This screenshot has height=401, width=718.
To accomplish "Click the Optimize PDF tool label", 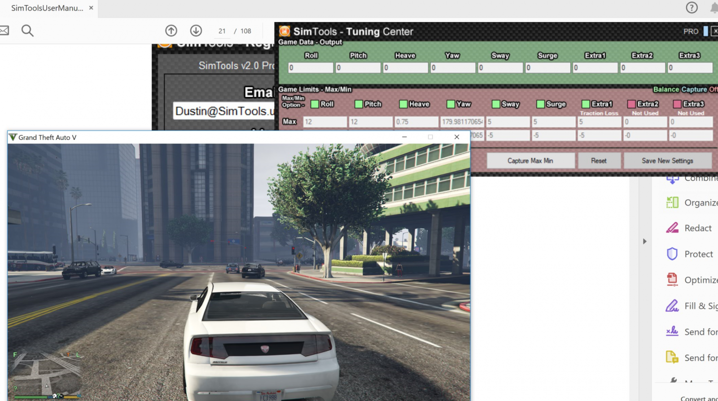I will 701,280.
